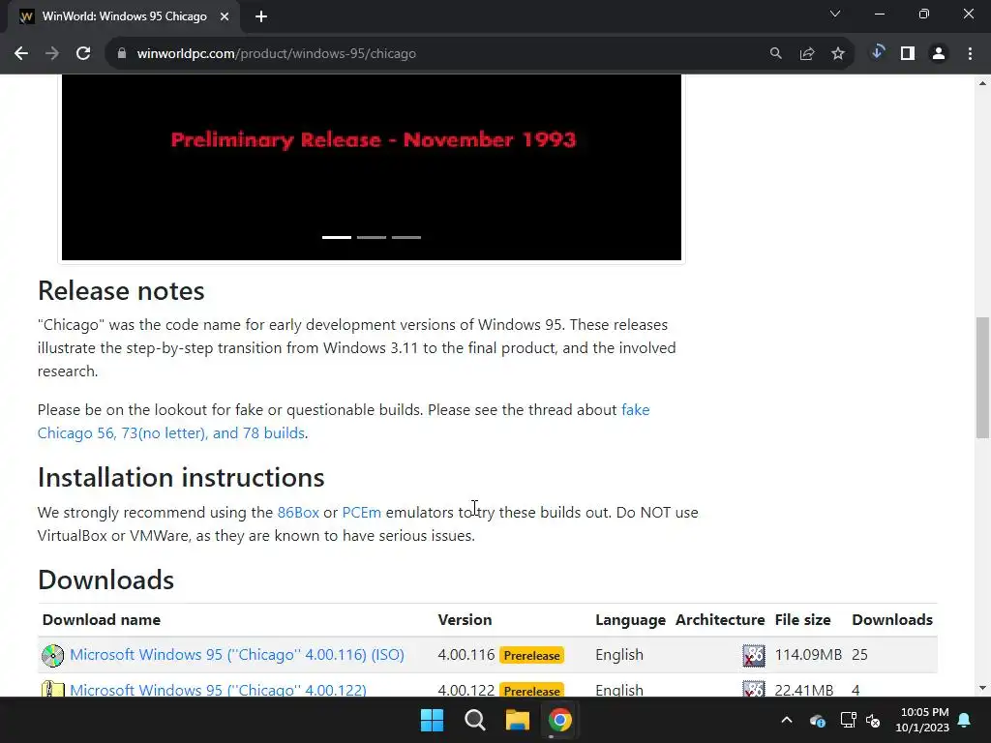Click the Installation instructions heading
Image resolution: width=991 pixels, height=743 pixels.
click(x=181, y=477)
